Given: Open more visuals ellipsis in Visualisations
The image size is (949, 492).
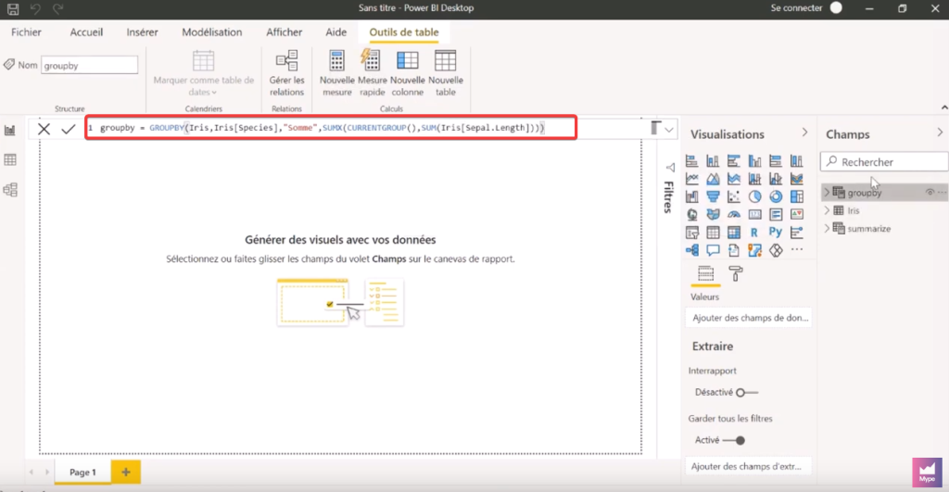Looking at the screenshot, I should pos(796,250).
